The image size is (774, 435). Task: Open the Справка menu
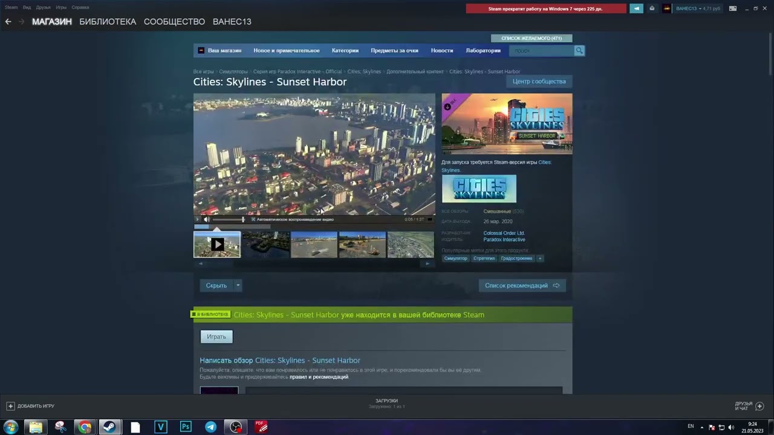tap(80, 7)
